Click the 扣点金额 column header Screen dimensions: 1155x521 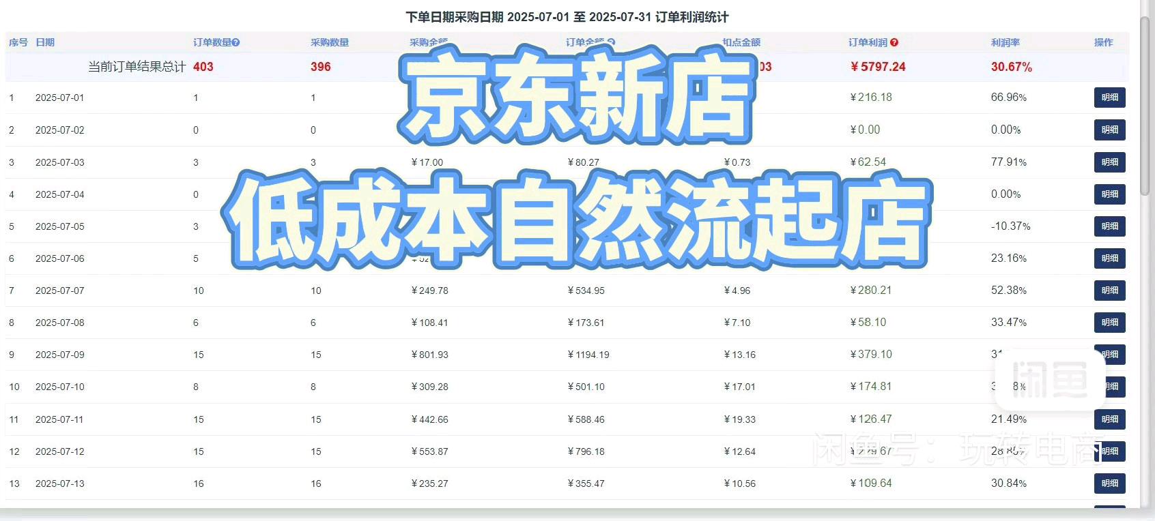tap(741, 42)
